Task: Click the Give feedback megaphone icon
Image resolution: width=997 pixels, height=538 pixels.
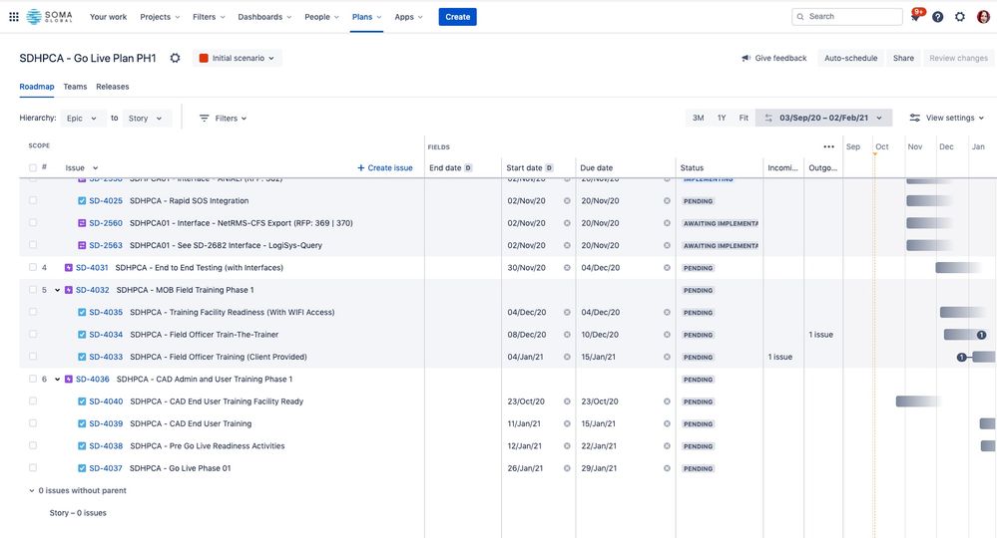Action: tap(746, 58)
